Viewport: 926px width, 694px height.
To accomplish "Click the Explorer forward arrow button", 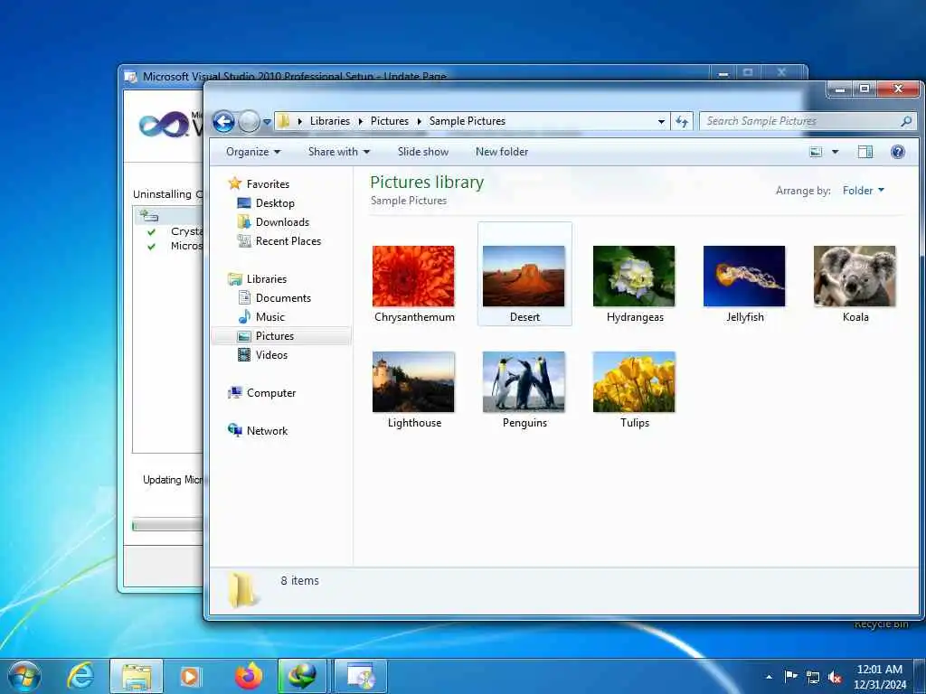I will (250, 122).
